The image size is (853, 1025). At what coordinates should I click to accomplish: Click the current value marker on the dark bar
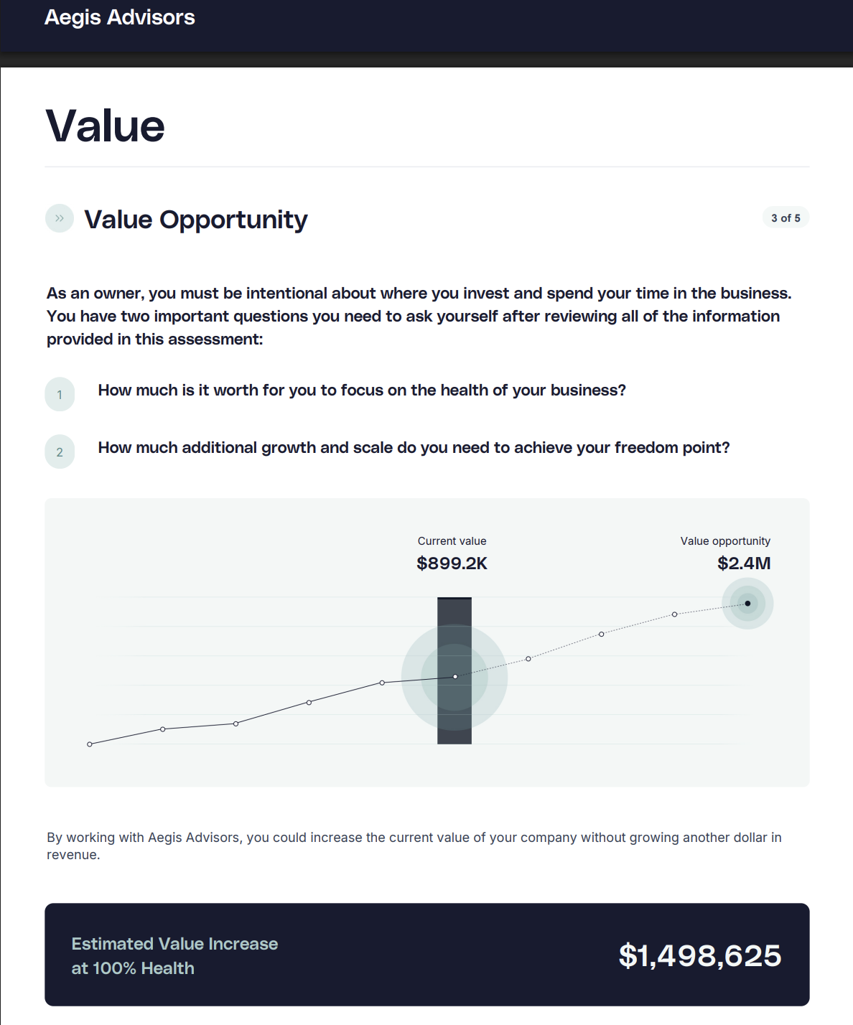(x=455, y=677)
